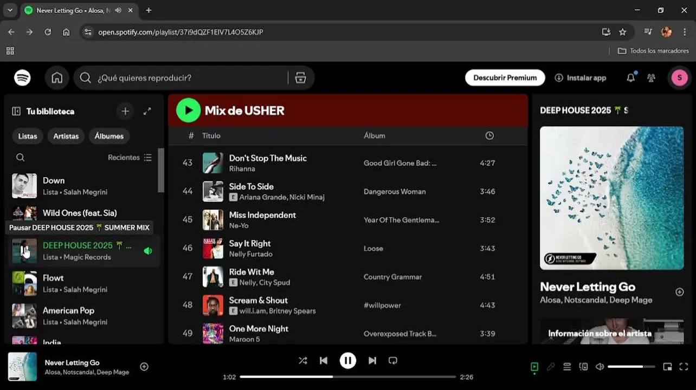Open the Browse icon in search bar
The width and height of the screenshot is (696, 390).
300,78
